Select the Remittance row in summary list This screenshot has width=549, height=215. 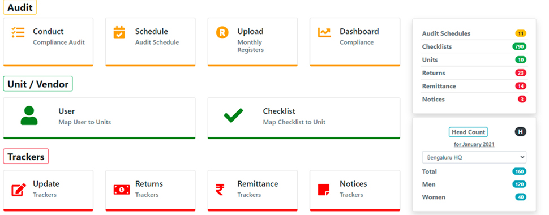pos(474,86)
